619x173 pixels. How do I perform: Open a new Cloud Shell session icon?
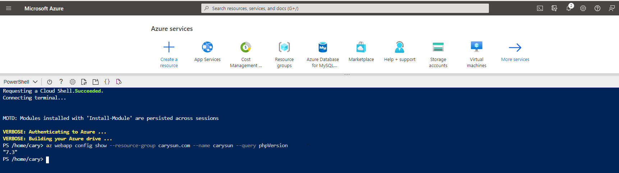(x=96, y=82)
